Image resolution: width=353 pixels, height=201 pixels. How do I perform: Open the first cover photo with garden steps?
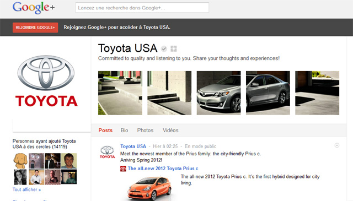click(120, 93)
